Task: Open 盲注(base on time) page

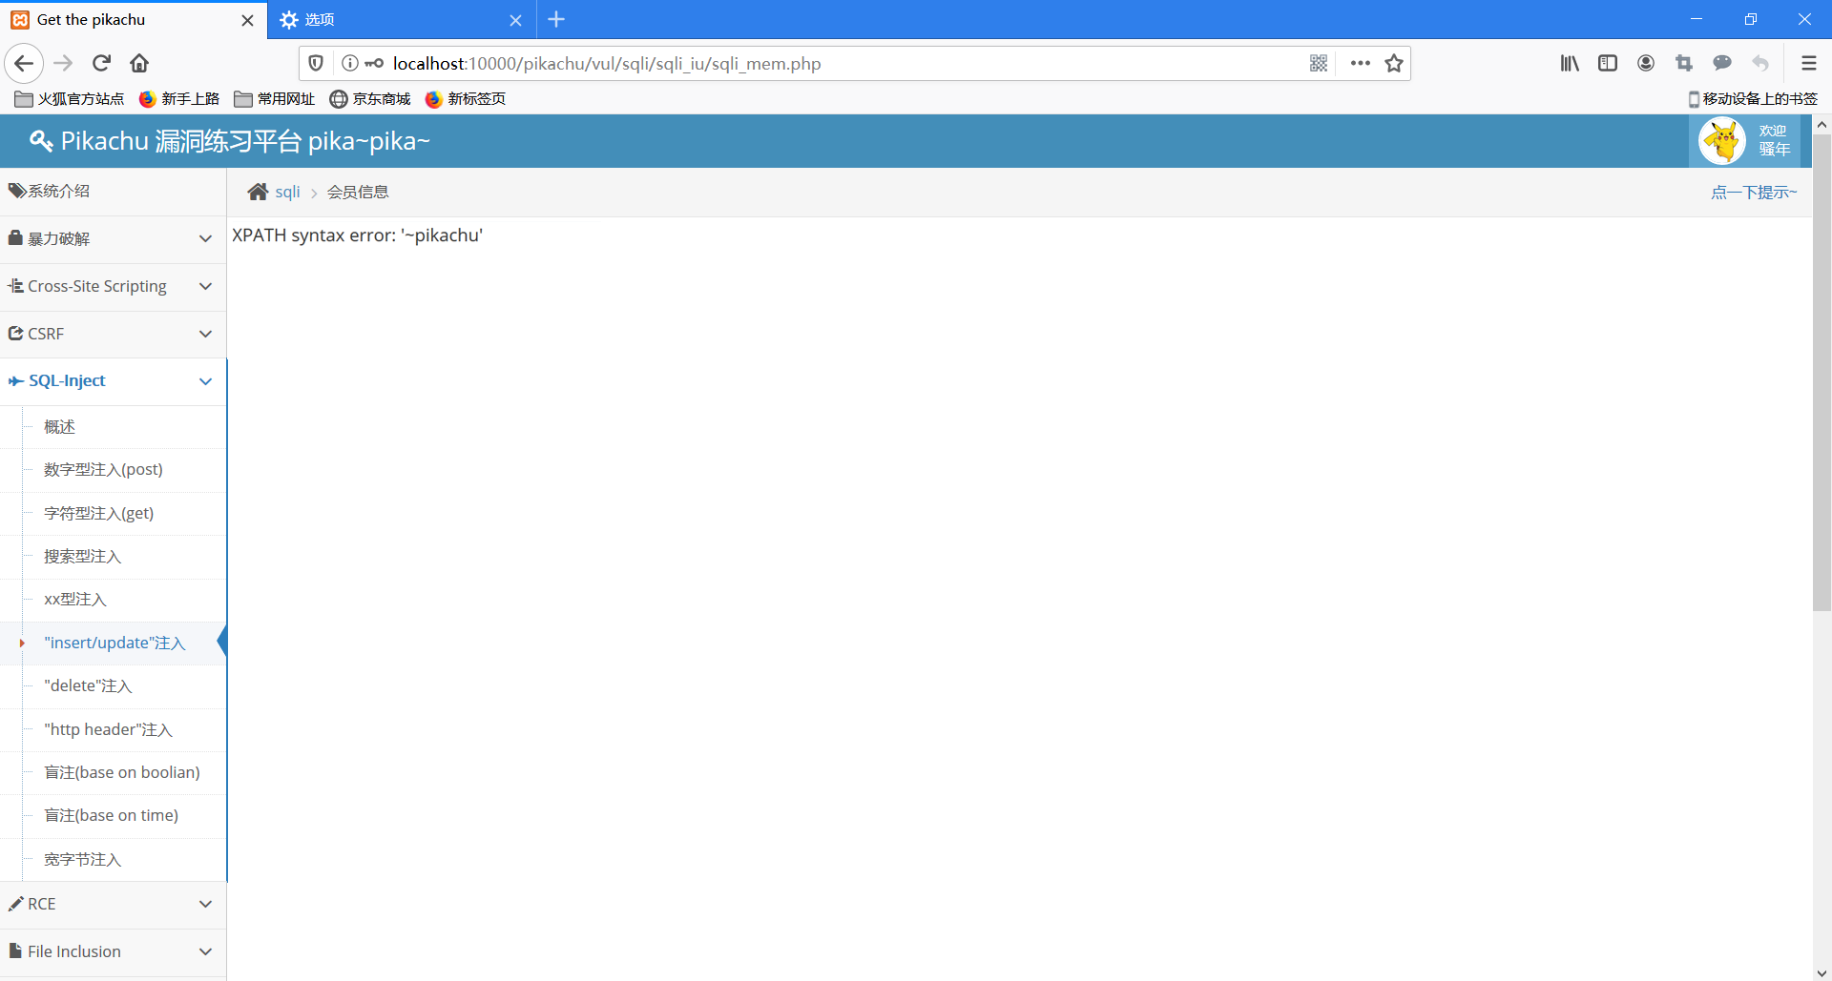Action: (x=111, y=815)
